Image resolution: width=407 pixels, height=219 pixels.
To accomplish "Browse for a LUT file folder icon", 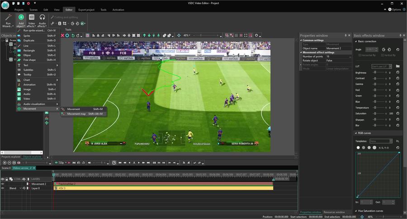I will point(398,66).
